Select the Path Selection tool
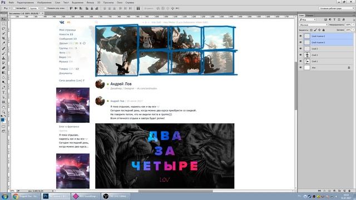Viewport: 356px width, 200px height. 3,97
